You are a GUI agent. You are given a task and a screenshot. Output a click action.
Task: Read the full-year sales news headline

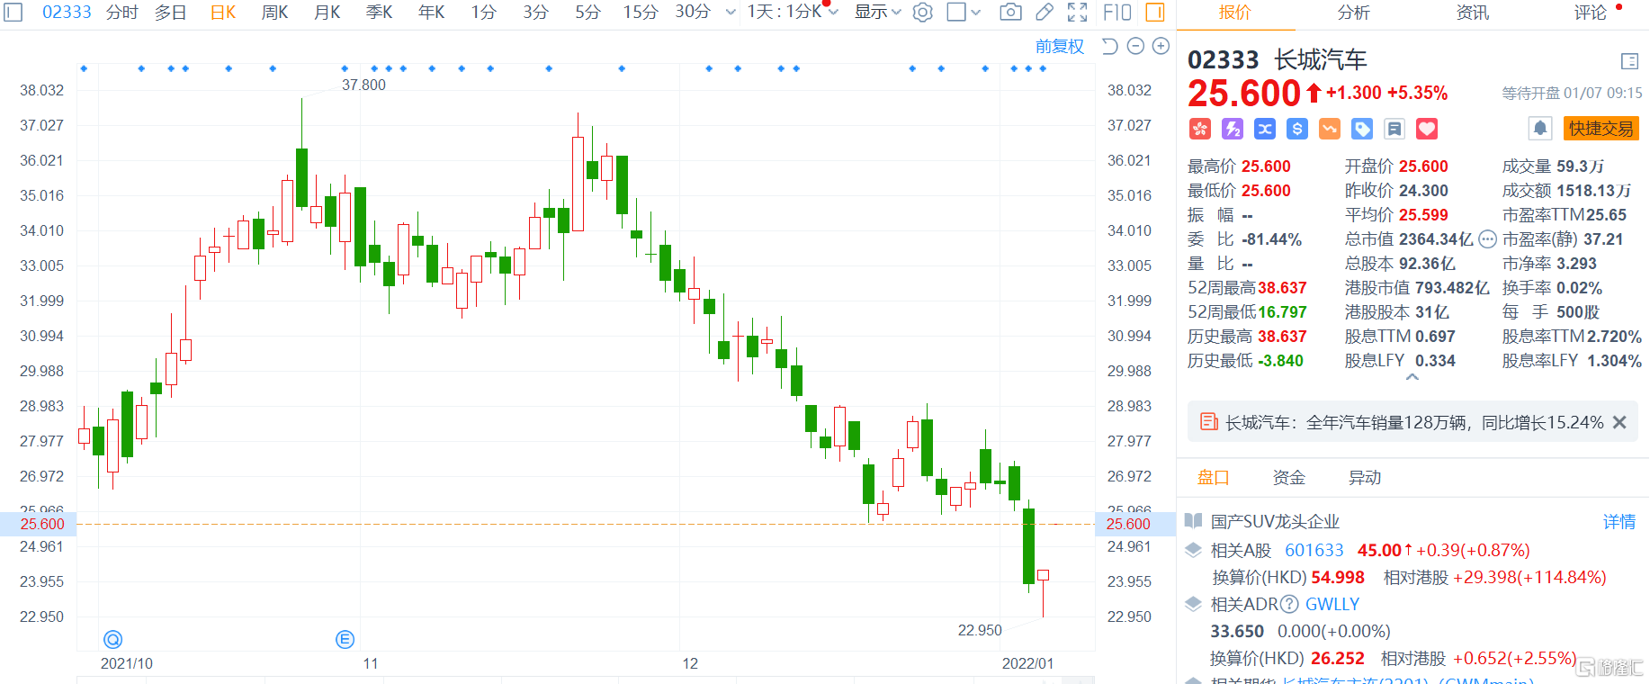click(1414, 422)
